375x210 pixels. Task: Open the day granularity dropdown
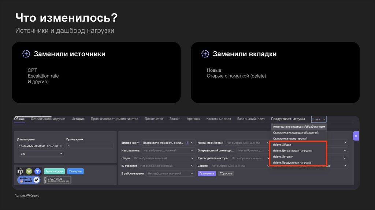[x=41, y=154]
